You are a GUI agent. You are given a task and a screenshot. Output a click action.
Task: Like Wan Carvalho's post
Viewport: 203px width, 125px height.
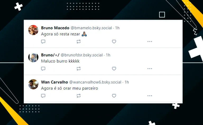click(114, 96)
